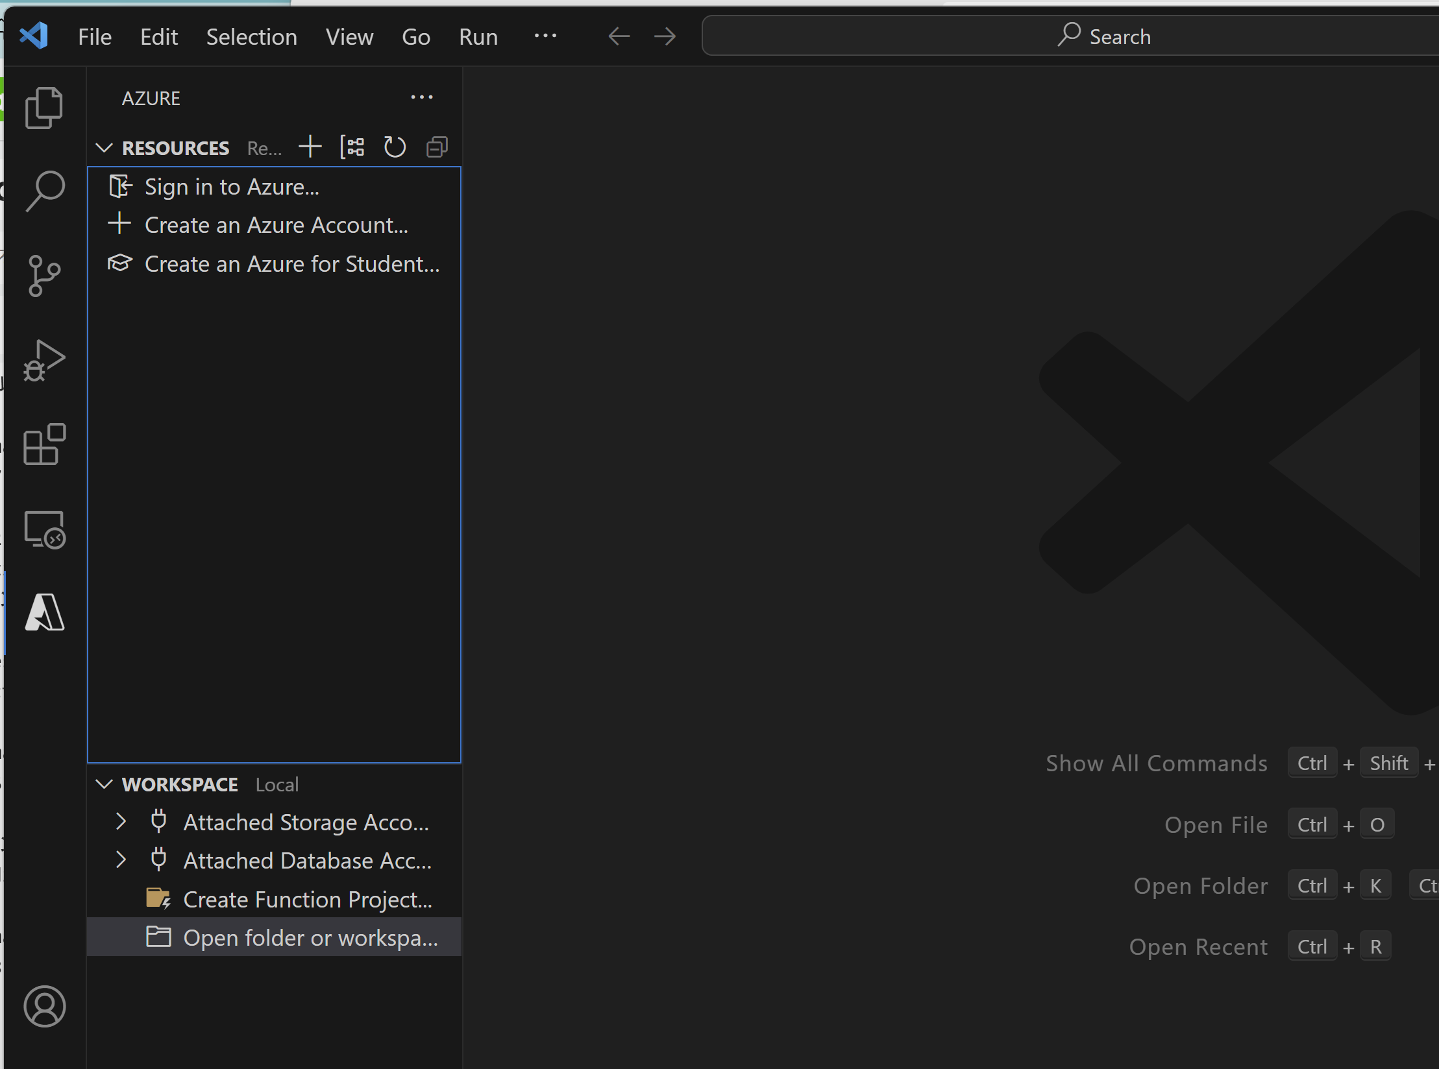Expand Attached Storage Accounts node
Image resolution: width=1439 pixels, height=1069 pixels.
click(x=121, y=822)
